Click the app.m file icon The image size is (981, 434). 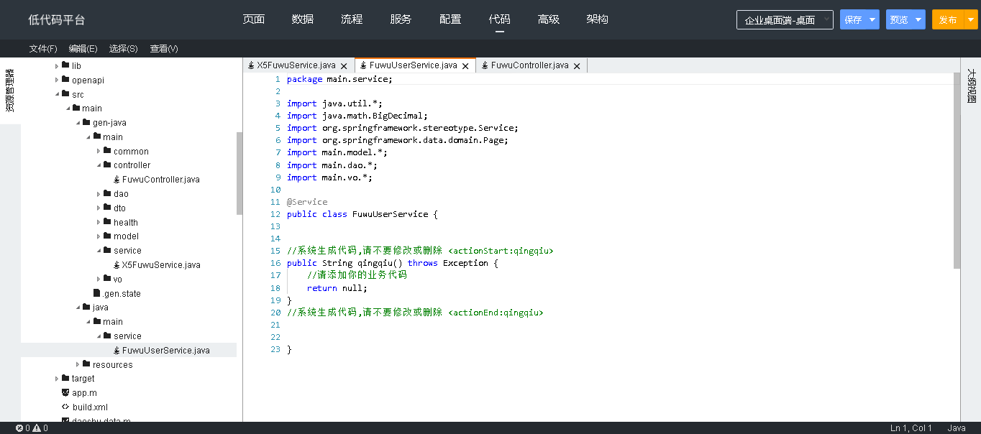pos(65,393)
